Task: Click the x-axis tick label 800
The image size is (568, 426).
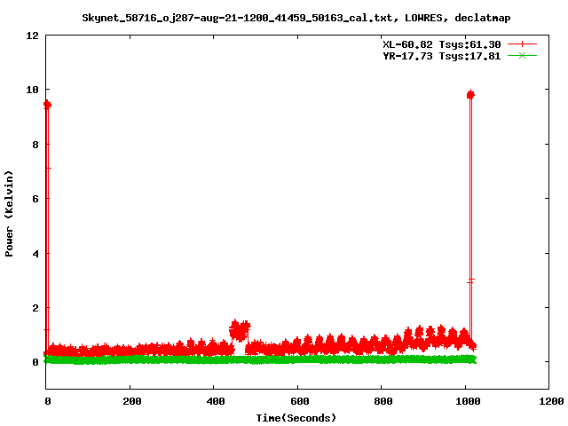Action: (383, 401)
